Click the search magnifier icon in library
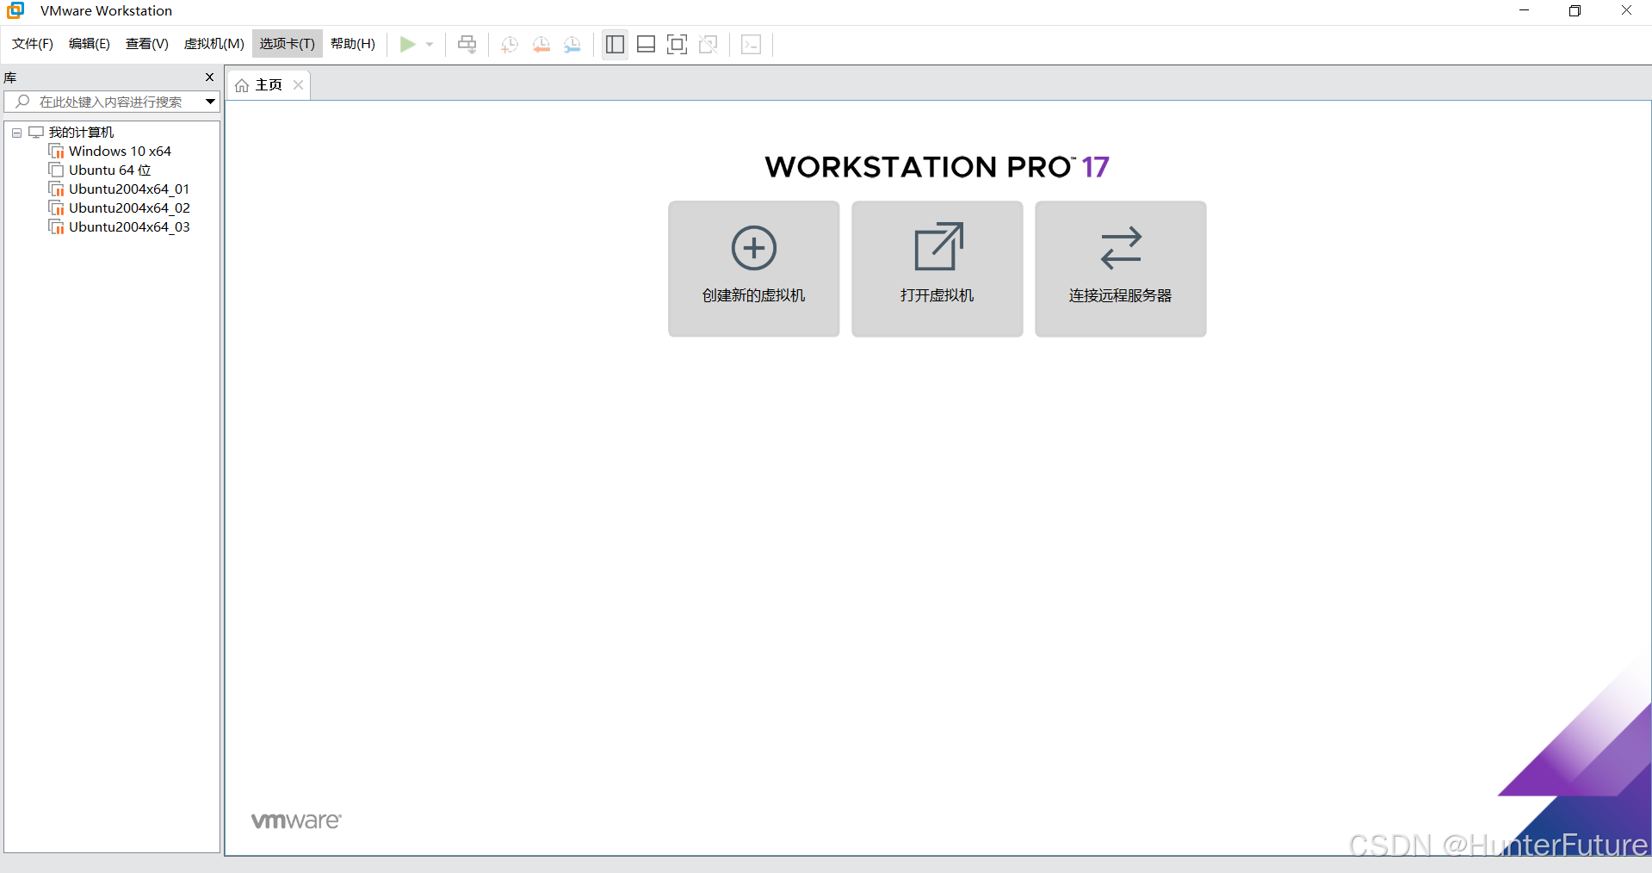The width and height of the screenshot is (1652, 873). pyautogui.click(x=22, y=102)
